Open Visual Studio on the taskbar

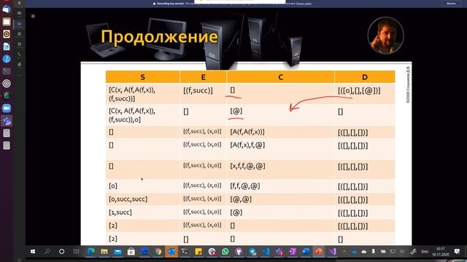[332, 252]
